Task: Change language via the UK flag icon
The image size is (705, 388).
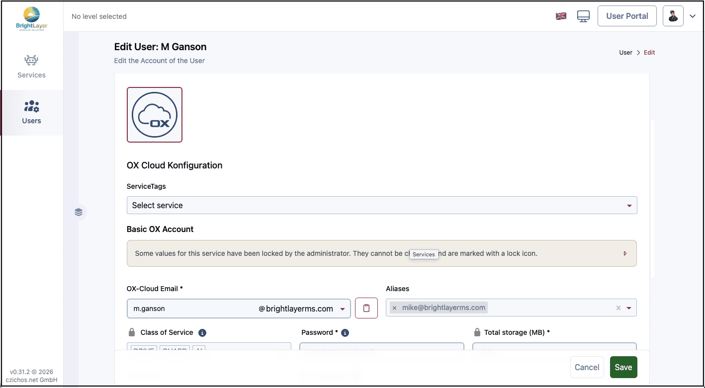Action: [561, 16]
